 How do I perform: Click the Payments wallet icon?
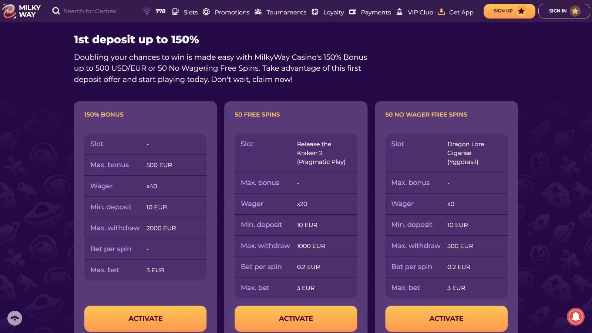[x=353, y=12]
